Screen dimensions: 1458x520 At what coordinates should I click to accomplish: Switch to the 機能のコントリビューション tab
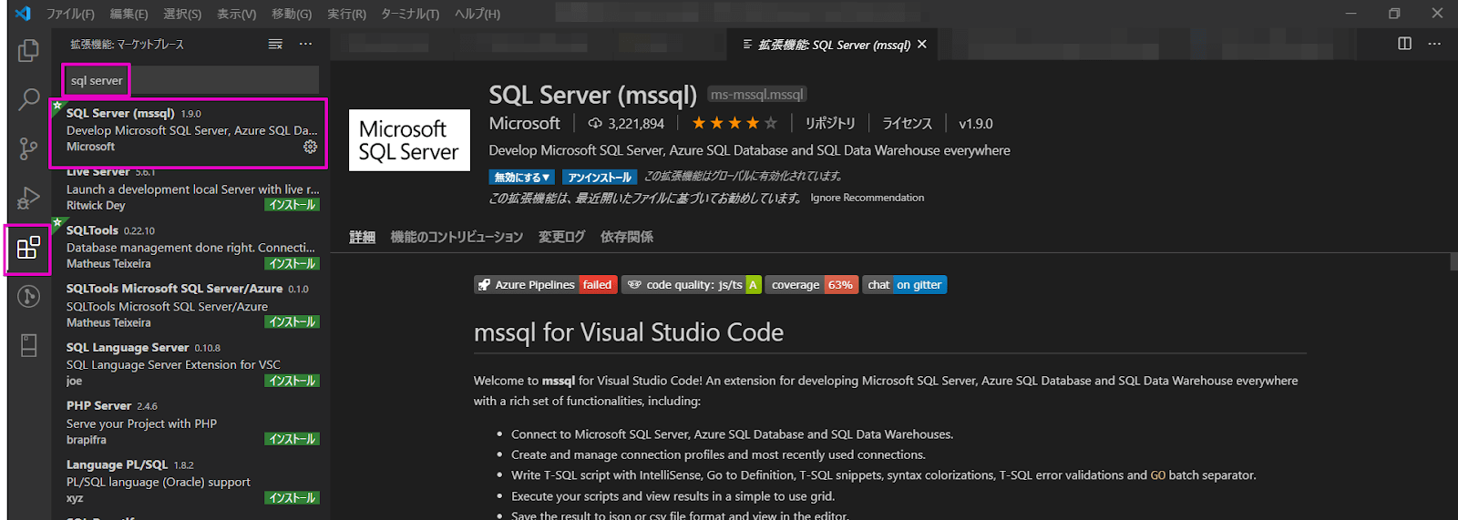point(457,237)
